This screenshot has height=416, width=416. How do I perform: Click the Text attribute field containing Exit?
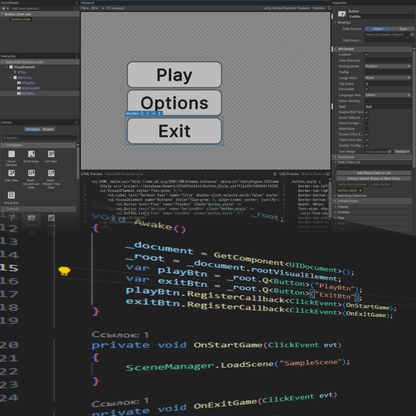[x=387, y=107]
